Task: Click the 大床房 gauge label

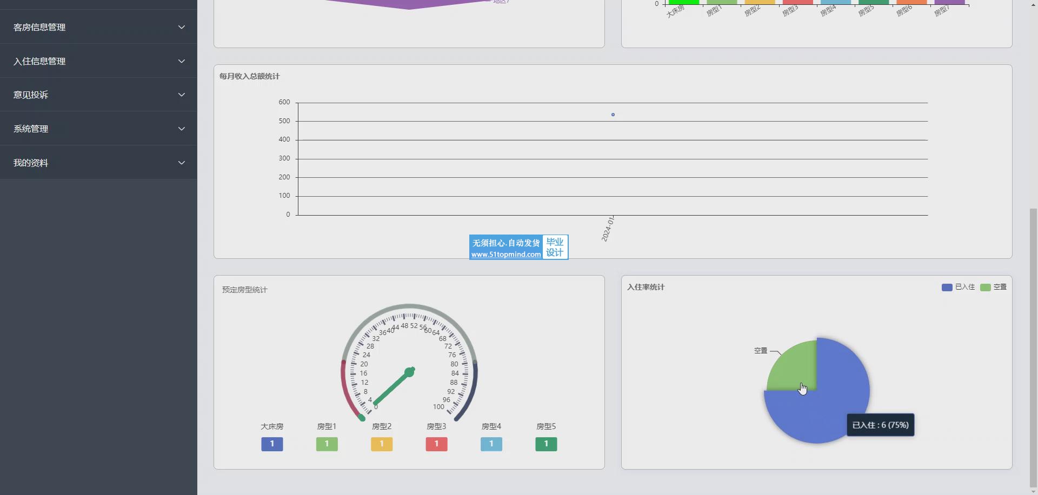Action: click(272, 426)
